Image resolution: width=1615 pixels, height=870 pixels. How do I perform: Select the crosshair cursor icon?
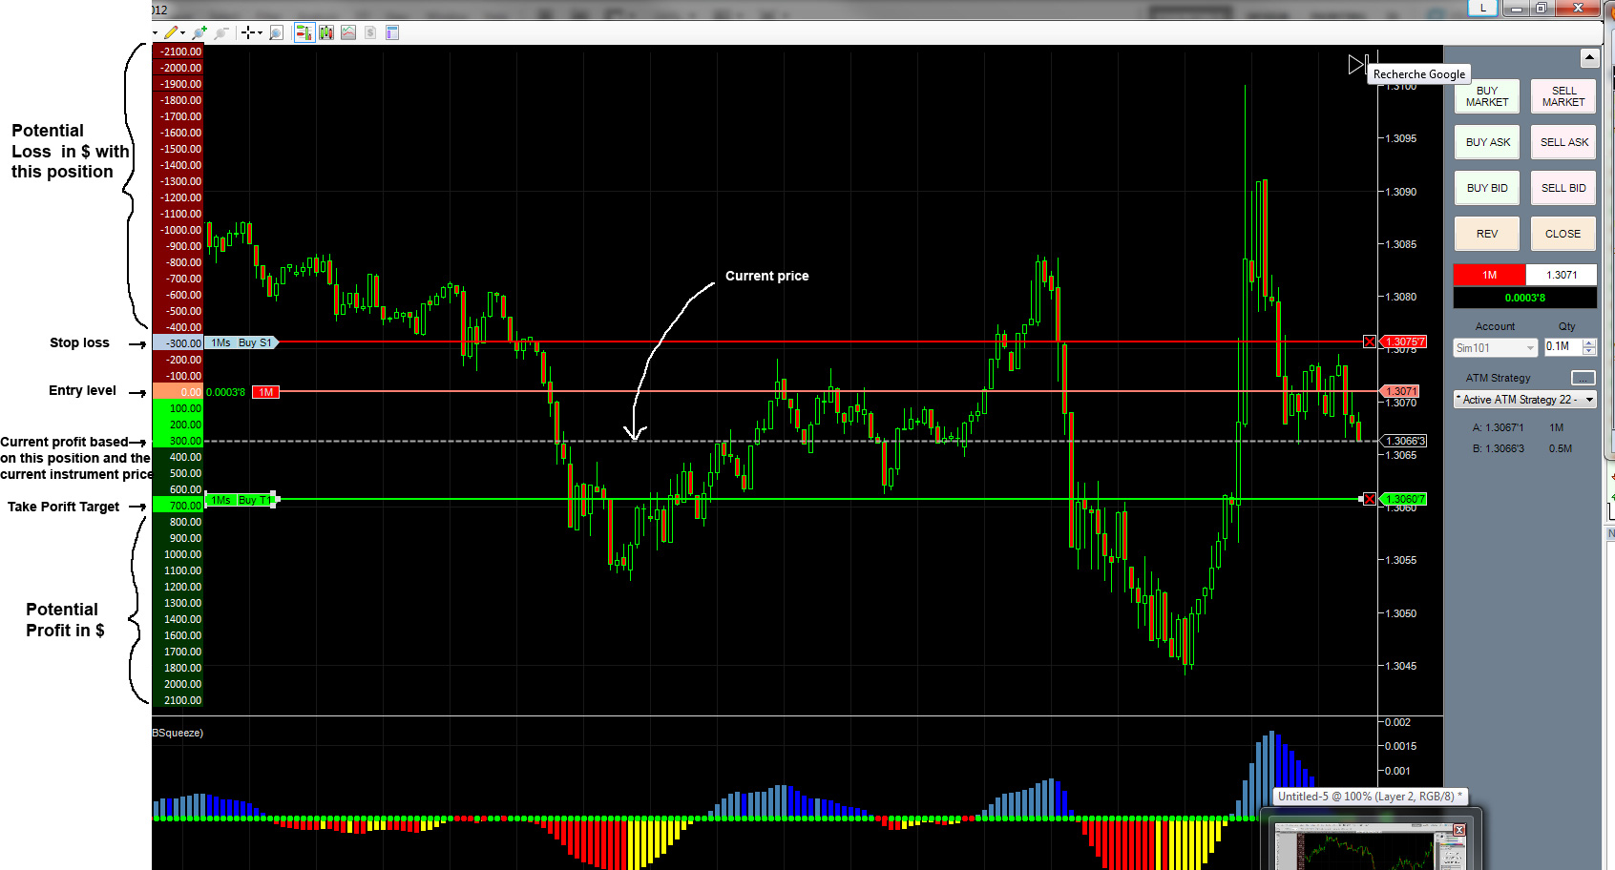point(248,32)
